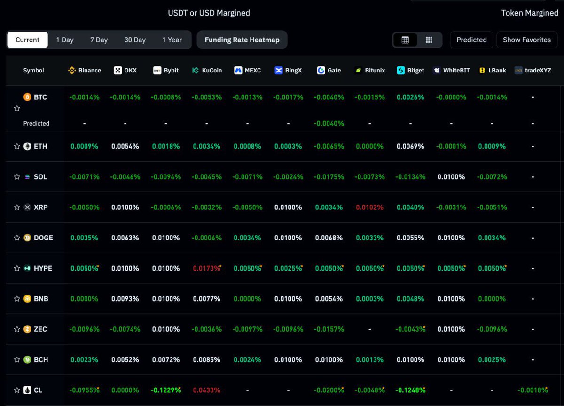Viewport: 564px width, 406px height.
Task: Click the Bitcoin coin icon
Action: [x=28, y=97]
